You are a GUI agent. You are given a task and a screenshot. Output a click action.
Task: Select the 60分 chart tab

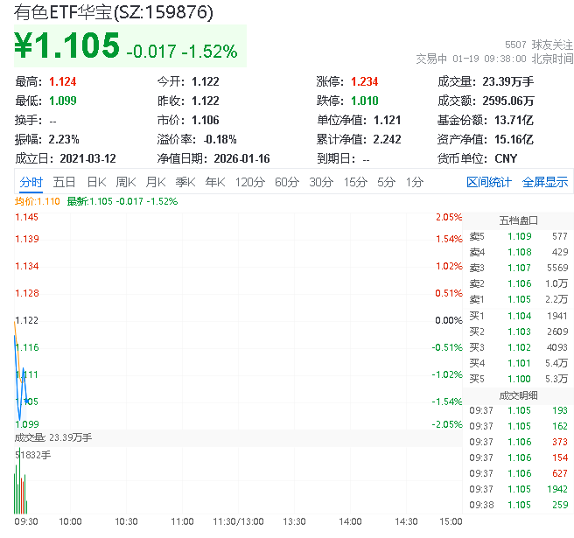[x=286, y=182]
